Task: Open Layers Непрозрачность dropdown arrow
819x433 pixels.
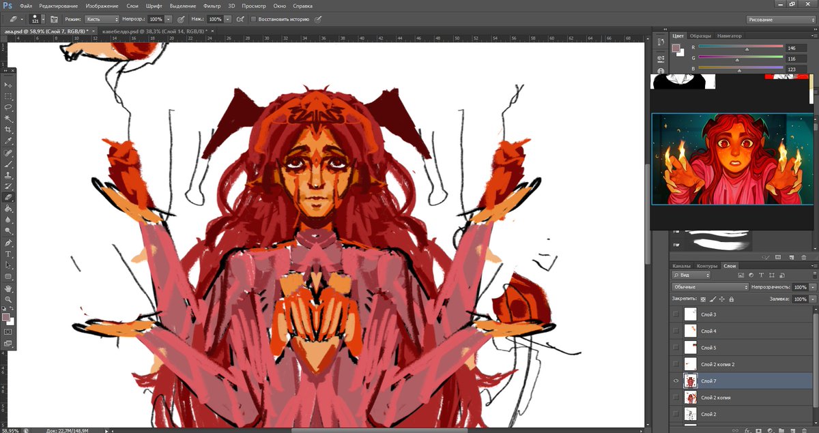Action: (x=812, y=287)
